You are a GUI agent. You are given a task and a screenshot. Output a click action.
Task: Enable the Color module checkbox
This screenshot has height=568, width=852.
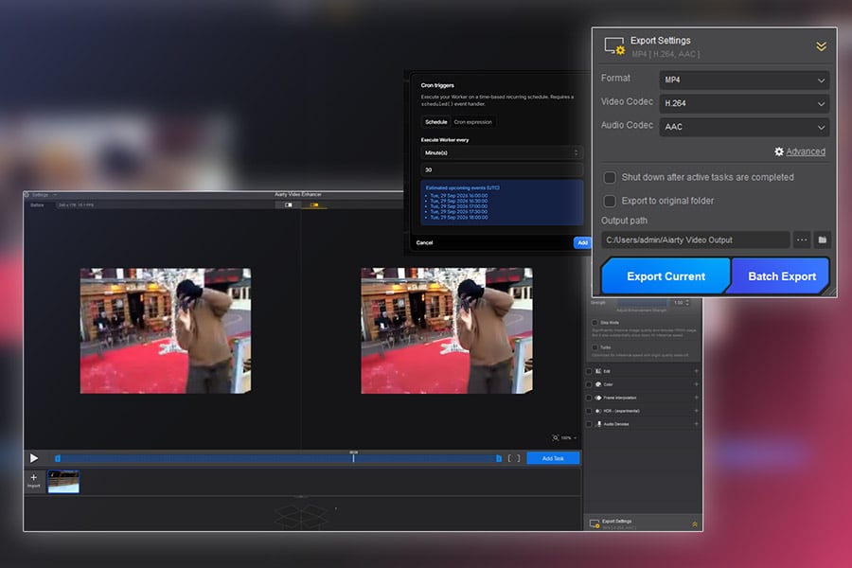(589, 384)
